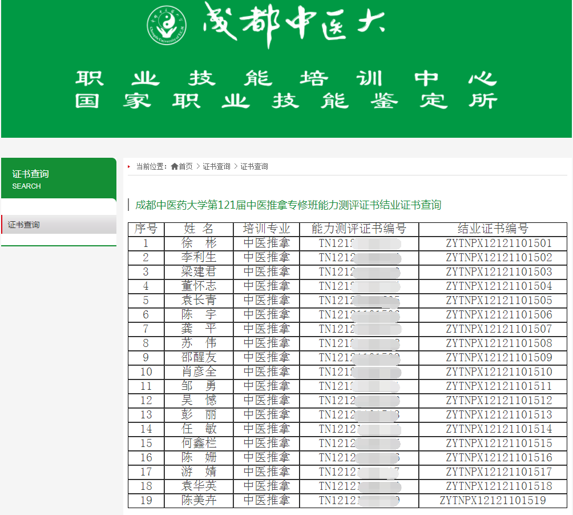Click the 证书查询 SEARCH sidebar header
Screen dimensions: 573x515
pos(59,179)
